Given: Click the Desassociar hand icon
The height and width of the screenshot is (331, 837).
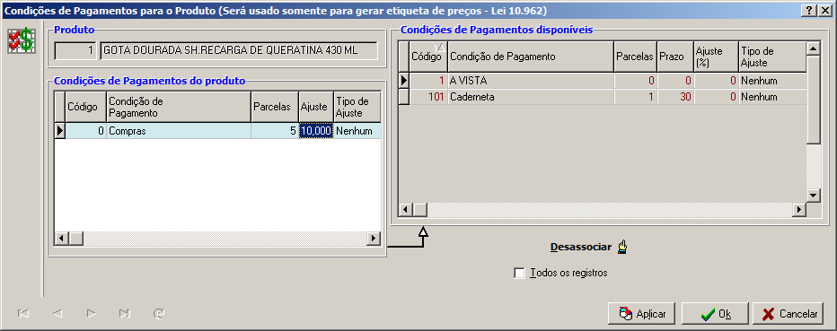Looking at the screenshot, I should [622, 247].
